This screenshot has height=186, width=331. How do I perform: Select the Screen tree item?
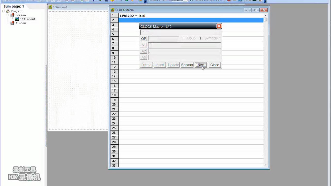[x=21, y=15]
